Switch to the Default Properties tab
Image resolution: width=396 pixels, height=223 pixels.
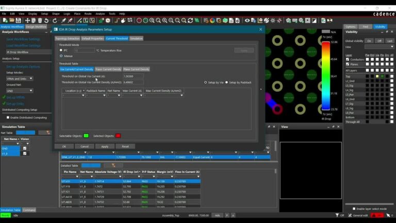point(92,38)
